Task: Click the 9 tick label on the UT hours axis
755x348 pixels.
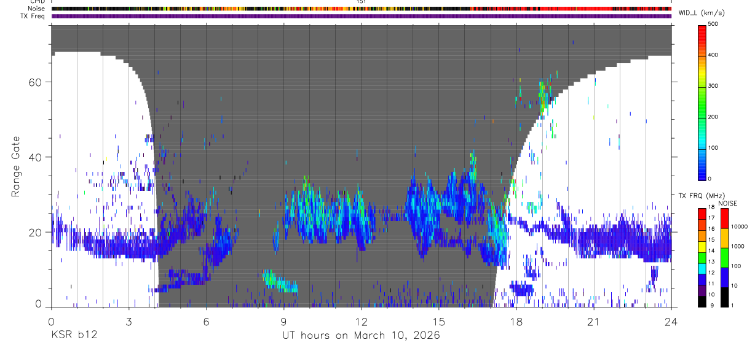Action: pos(283,322)
